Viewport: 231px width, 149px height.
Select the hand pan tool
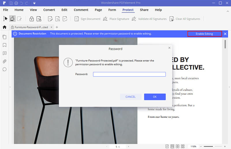tap(12, 19)
